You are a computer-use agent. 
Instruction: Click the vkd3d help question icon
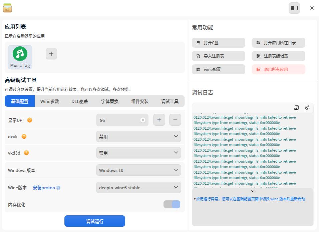(x=26, y=153)
